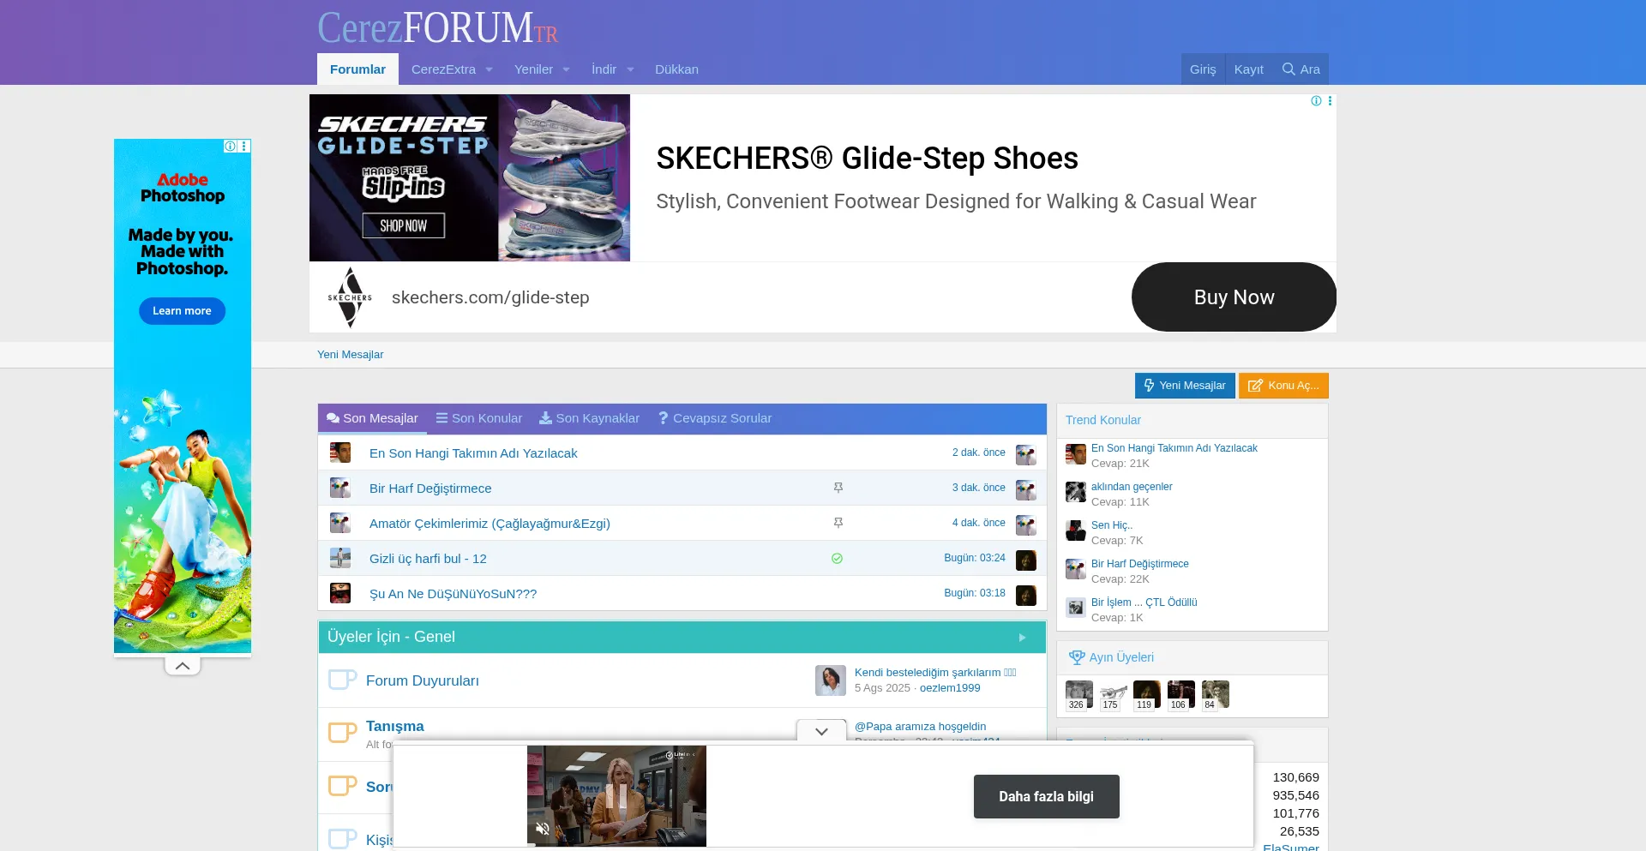The image size is (1646, 851).
Task: Expand the Yeniler dropdown arrow
Action: pyautogui.click(x=567, y=70)
